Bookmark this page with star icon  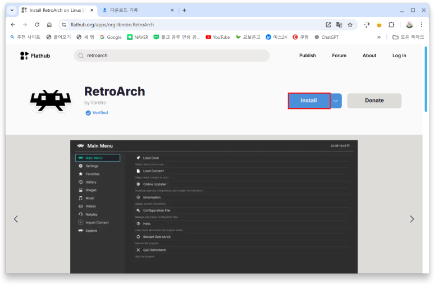coord(350,25)
